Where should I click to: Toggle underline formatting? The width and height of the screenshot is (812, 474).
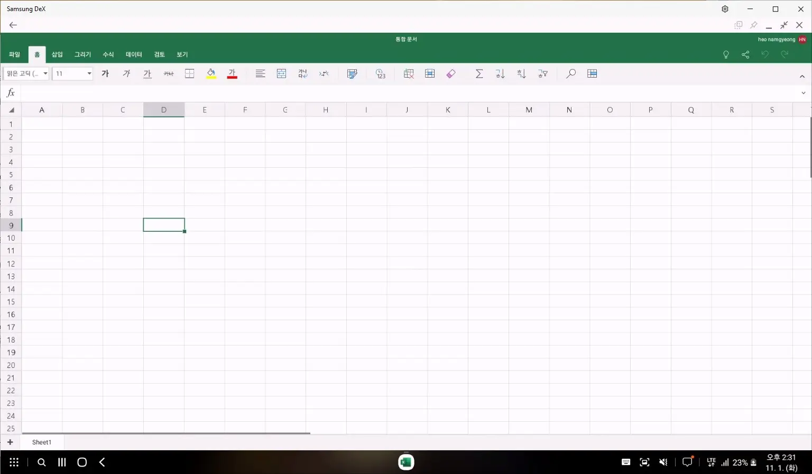[x=147, y=73]
